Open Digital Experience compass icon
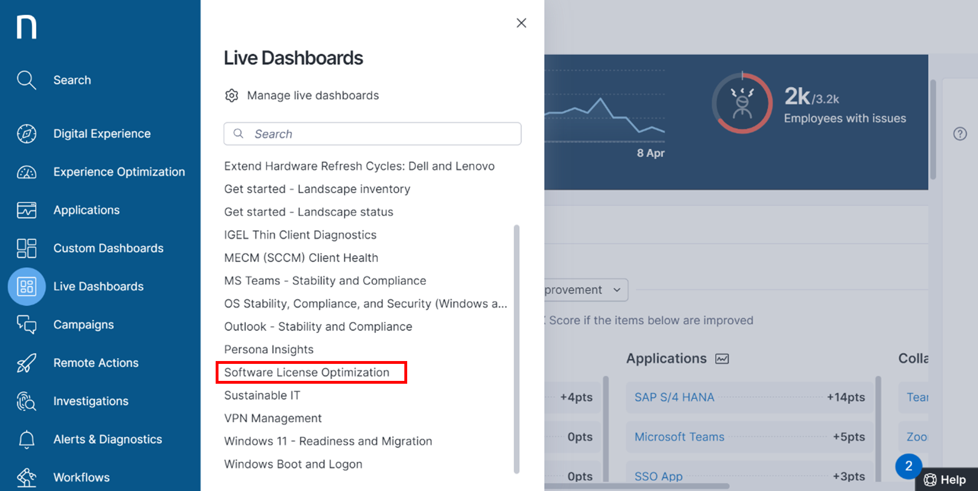The height and width of the screenshot is (491, 978). click(x=26, y=134)
